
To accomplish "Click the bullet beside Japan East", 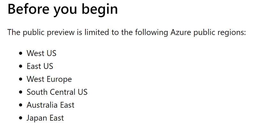I will point(20,118).
